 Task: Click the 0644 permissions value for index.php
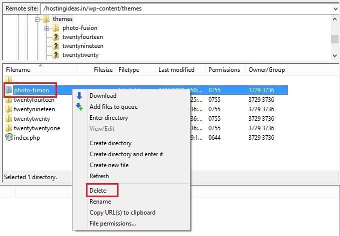[214, 138]
